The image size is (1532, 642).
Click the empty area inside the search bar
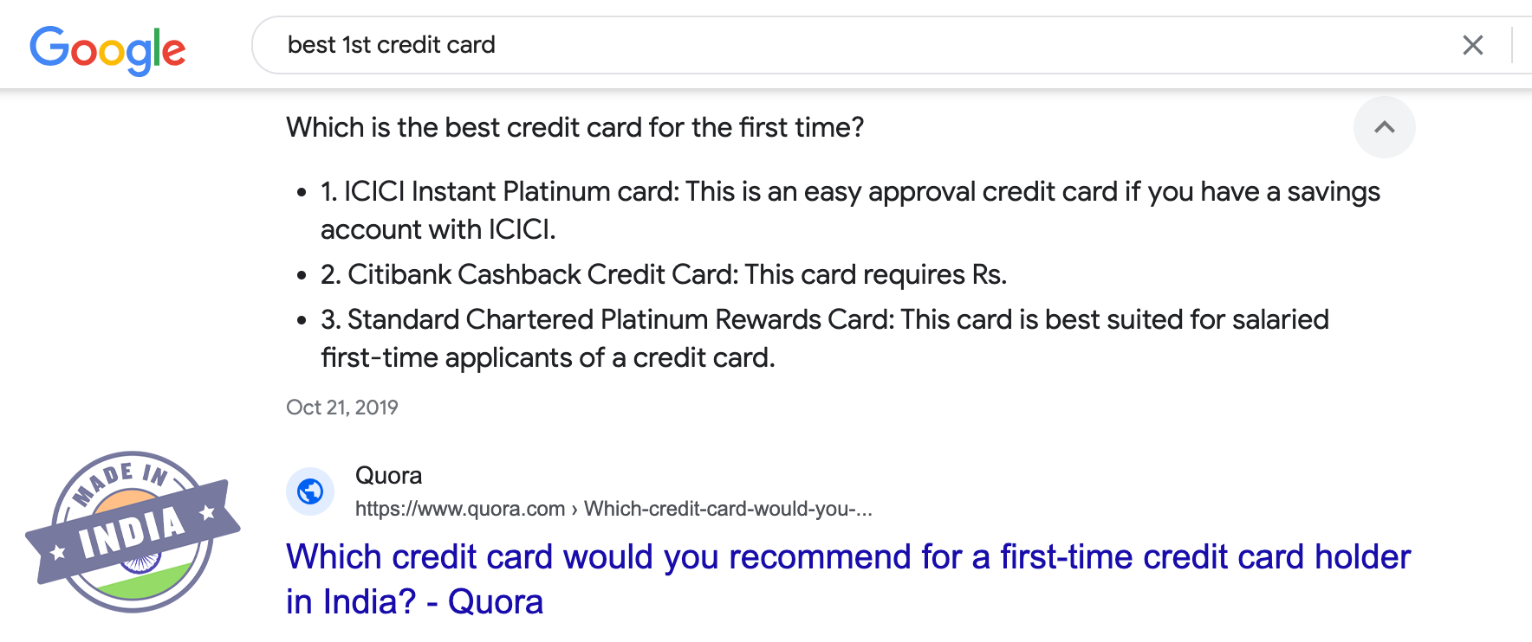click(953, 45)
